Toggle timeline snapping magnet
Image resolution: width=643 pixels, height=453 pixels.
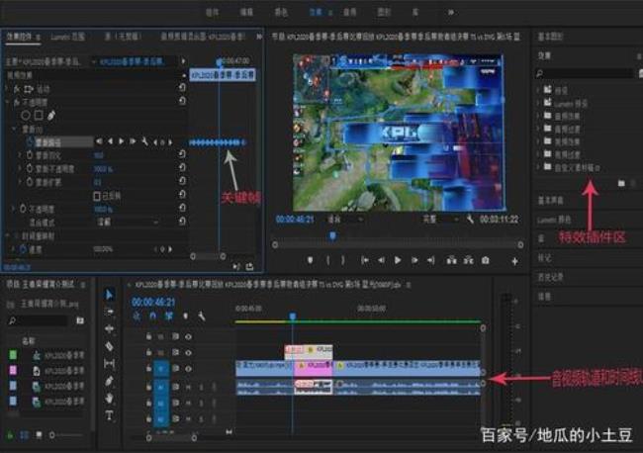[152, 317]
